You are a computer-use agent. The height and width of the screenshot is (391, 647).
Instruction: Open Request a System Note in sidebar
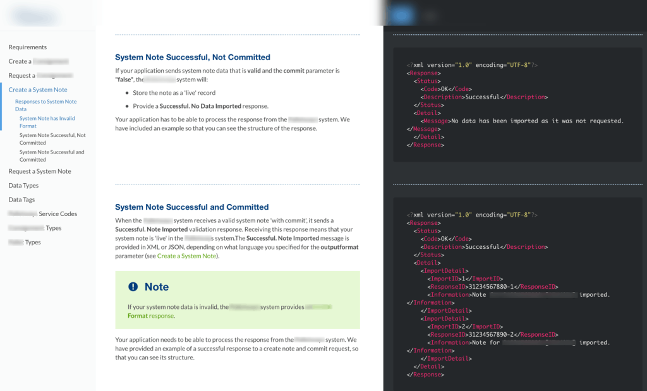(40, 171)
